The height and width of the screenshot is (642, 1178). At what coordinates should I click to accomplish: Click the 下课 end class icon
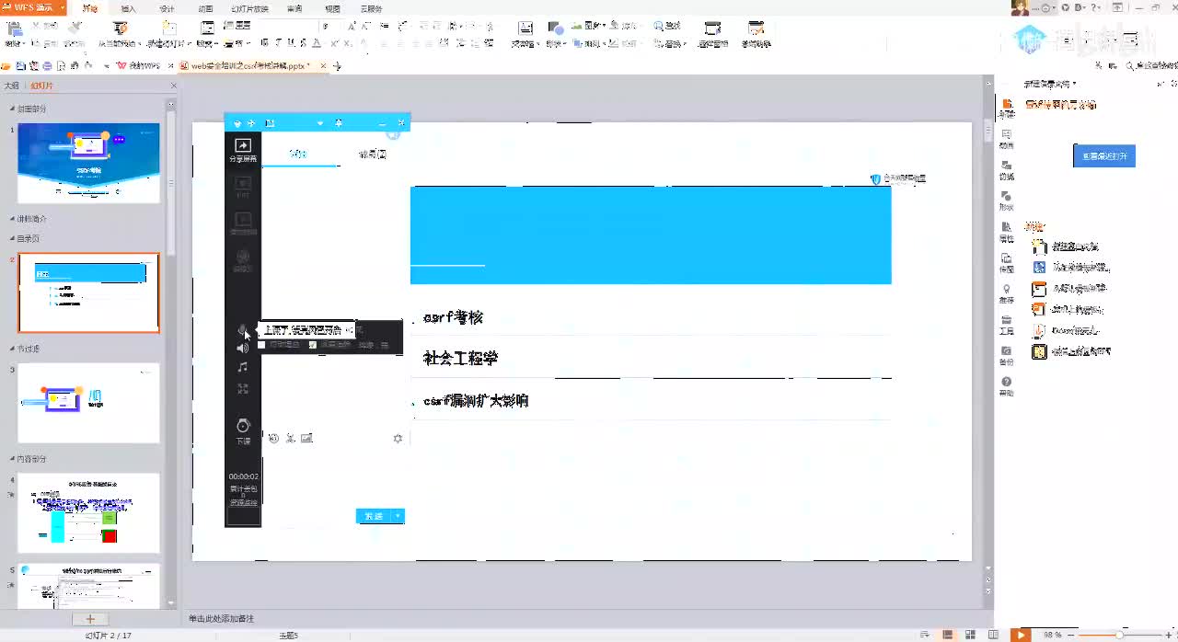[243, 431]
